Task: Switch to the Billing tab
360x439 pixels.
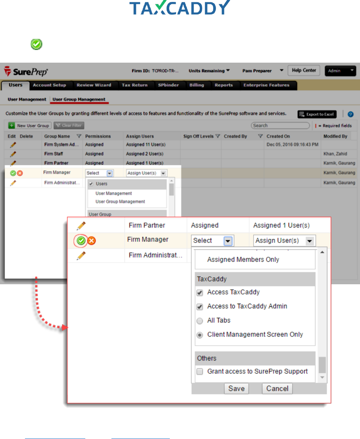Action: (x=197, y=85)
